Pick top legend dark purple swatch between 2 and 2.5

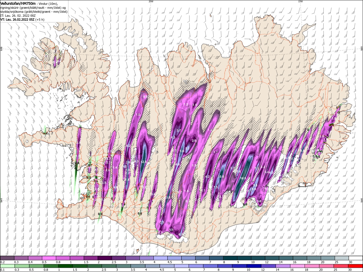click(105, 258)
